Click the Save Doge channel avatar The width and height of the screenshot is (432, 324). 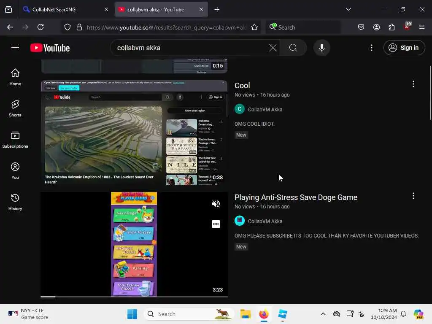pos(240,221)
